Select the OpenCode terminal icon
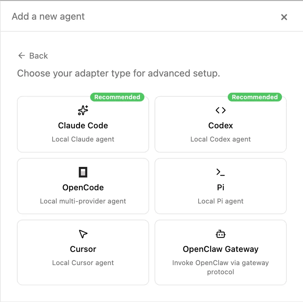The height and width of the screenshot is (302, 303). 83,172
